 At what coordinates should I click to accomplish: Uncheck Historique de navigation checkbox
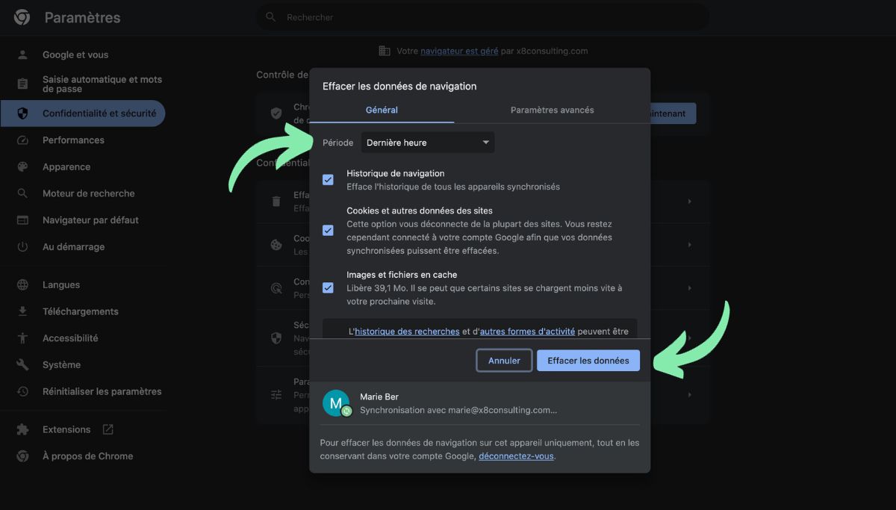(328, 180)
